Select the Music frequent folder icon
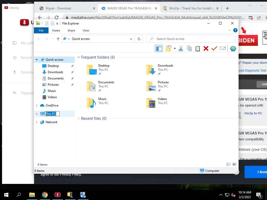This screenshot has width=267, height=200. pos(92,103)
